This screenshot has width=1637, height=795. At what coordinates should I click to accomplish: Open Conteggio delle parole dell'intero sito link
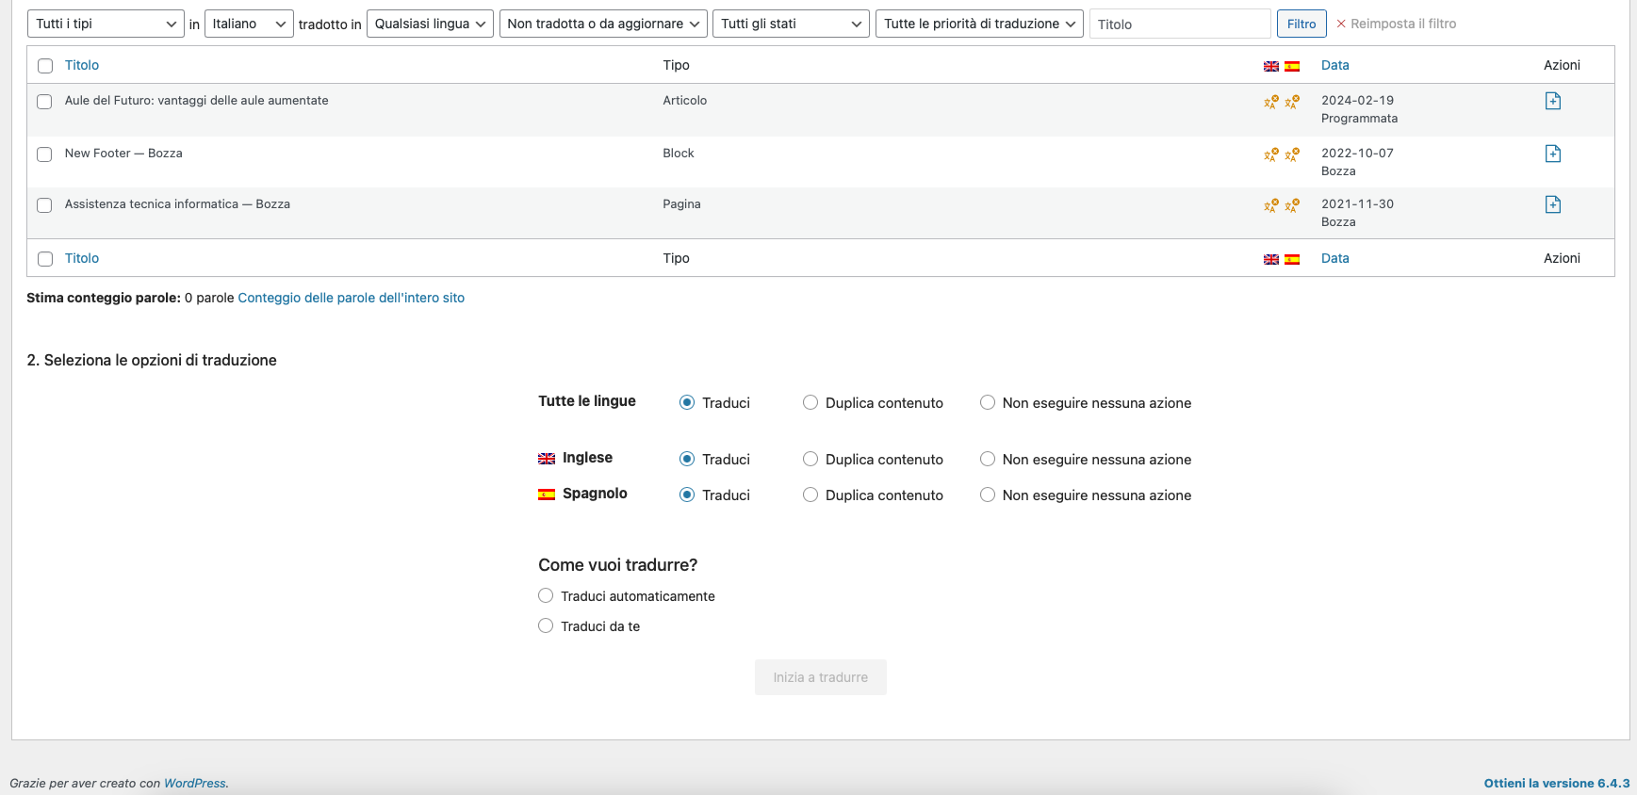point(351,298)
